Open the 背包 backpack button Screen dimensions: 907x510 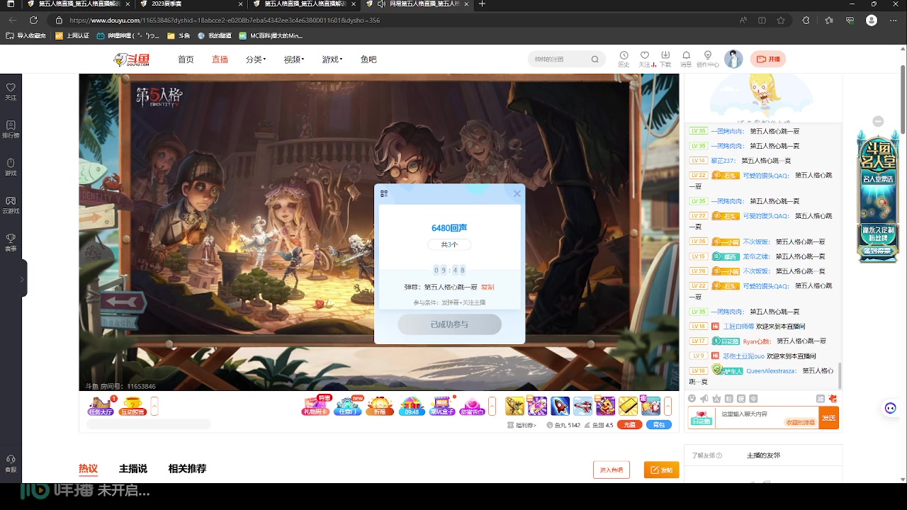point(659,425)
